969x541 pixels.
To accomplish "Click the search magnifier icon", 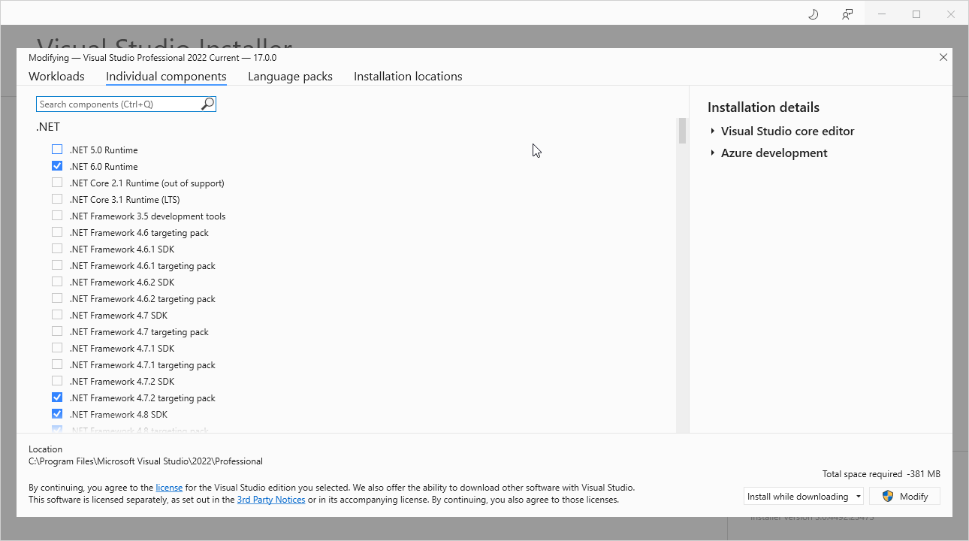I will point(208,104).
